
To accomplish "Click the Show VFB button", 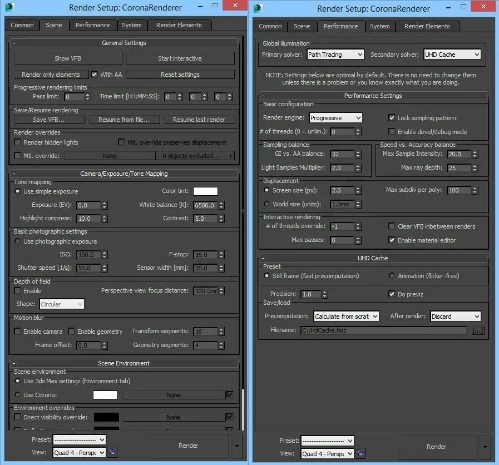I will 68,58.
